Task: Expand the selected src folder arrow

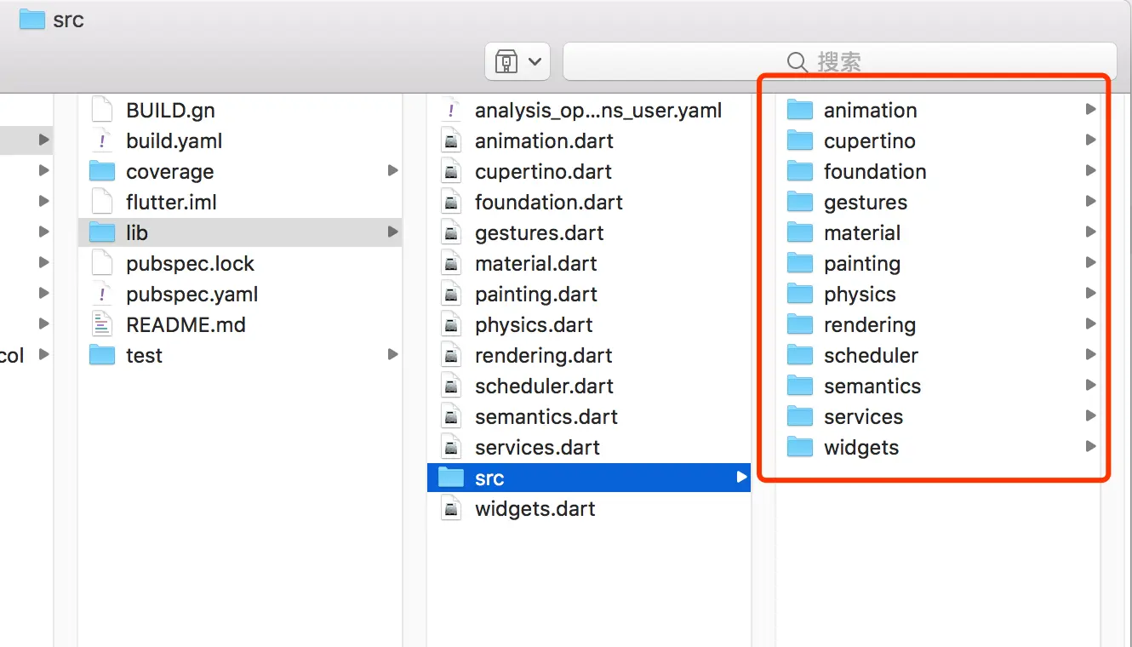Action: (x=741, y=478)
